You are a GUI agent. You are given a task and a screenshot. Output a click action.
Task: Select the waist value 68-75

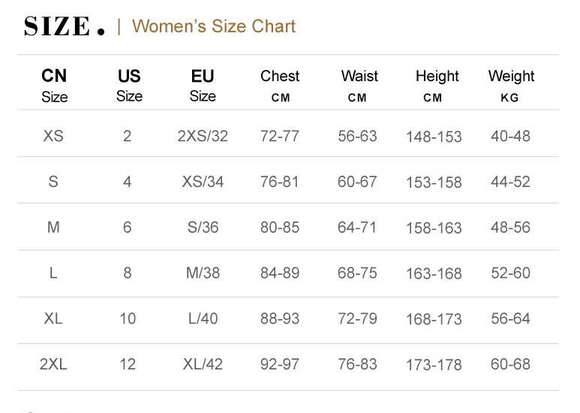[357, 273]
